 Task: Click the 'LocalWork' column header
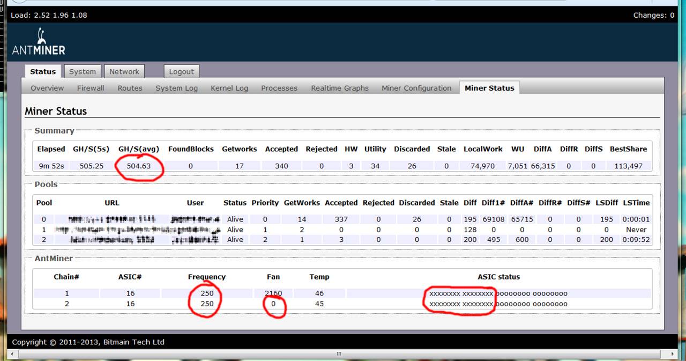click(483, 149)
